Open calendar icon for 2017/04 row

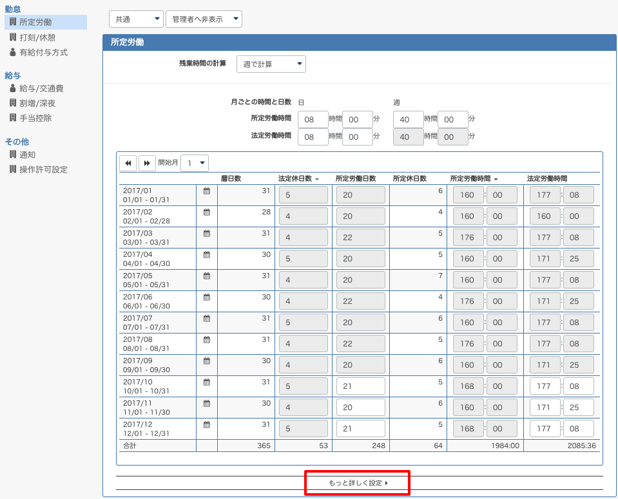pyautogui.click(x=206, y=255)
